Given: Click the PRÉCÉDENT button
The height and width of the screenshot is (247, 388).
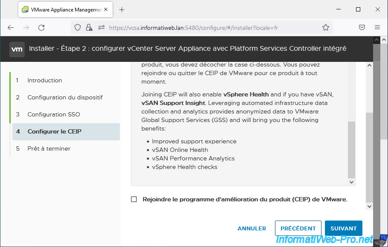Looking at the screenshot, I should (x=298, y=228).
